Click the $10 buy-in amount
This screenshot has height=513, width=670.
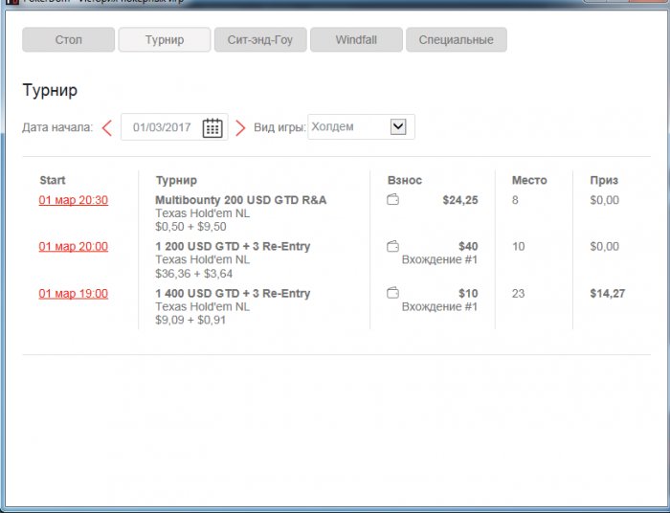click(468, 294)
